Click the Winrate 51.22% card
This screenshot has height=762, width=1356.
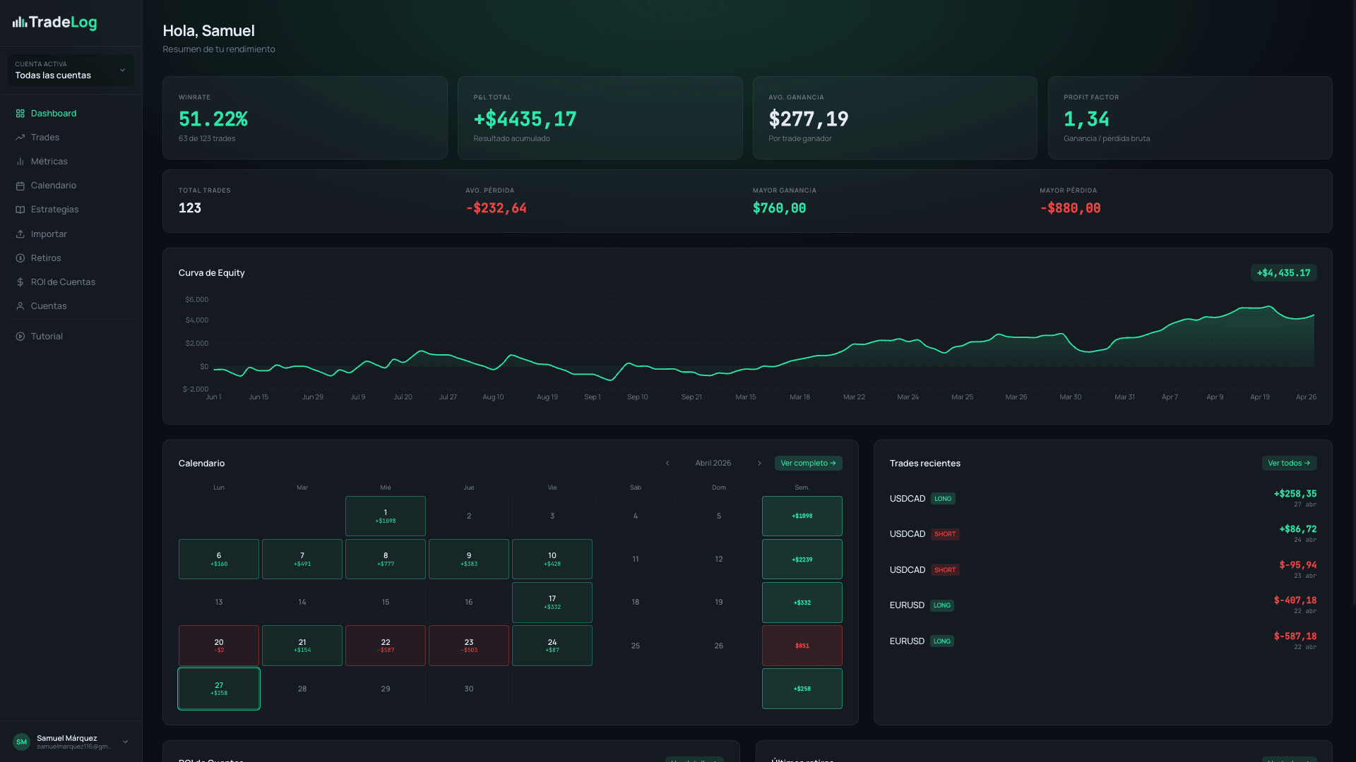coord(305,118)
